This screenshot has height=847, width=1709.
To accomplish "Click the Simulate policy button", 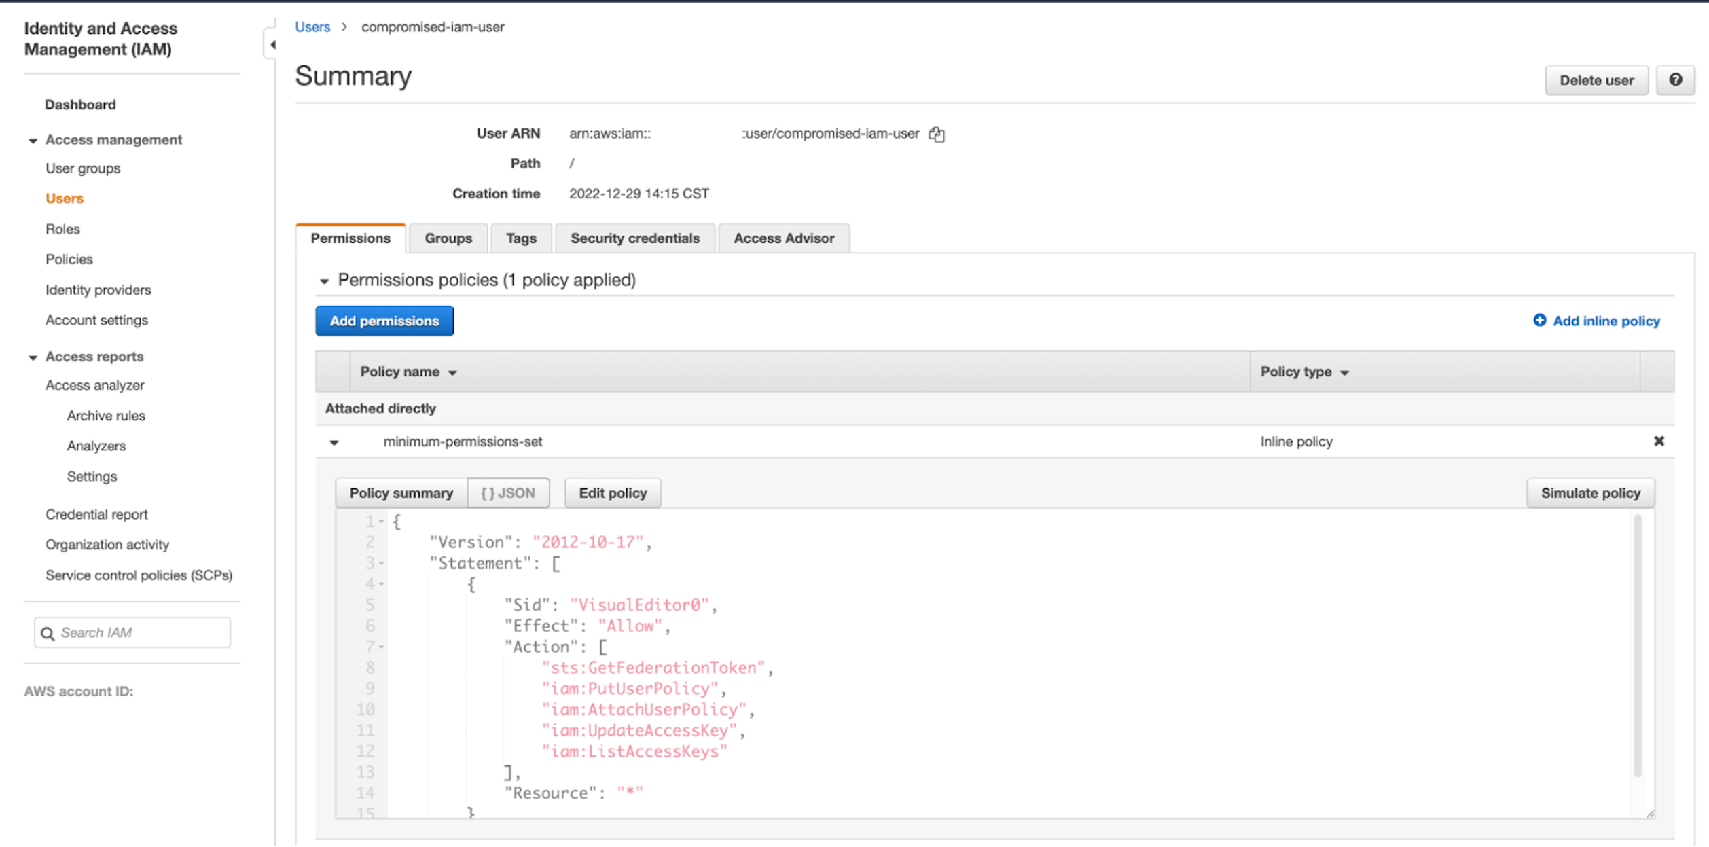I will pyautogui.click(x=1590, y=493).
